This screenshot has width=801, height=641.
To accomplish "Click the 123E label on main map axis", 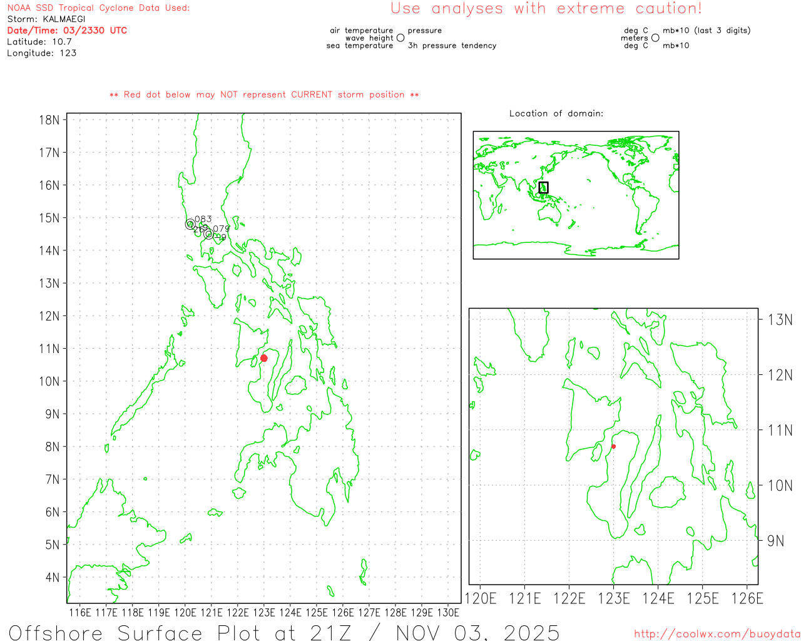I will pyautogui.click(x=263, y=613).
